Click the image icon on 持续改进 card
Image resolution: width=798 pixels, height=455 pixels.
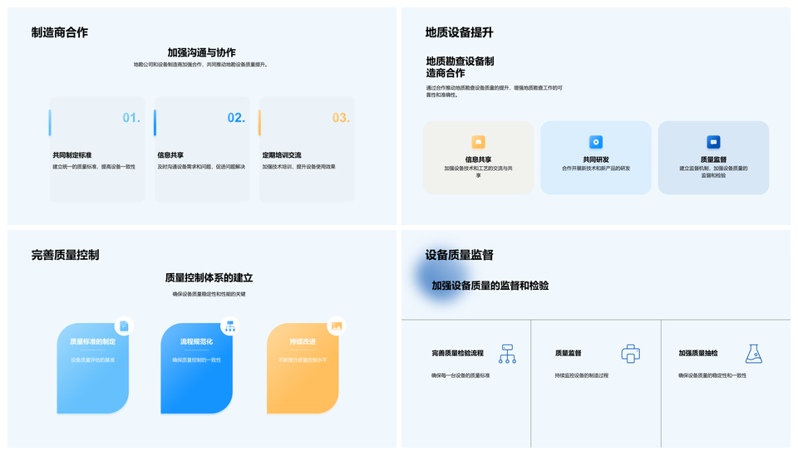pyautogui.click(x=336, y=326)
